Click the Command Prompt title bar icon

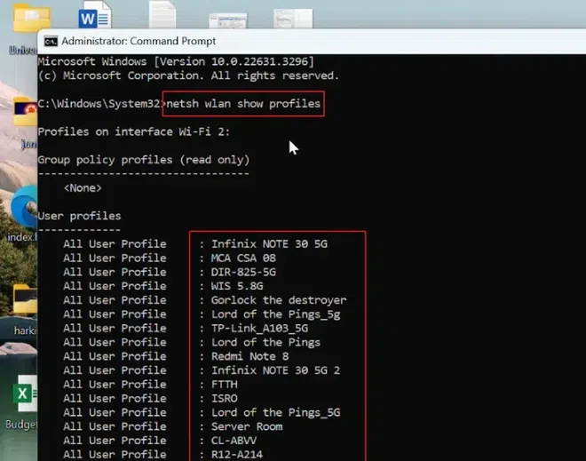pos(51,41)
